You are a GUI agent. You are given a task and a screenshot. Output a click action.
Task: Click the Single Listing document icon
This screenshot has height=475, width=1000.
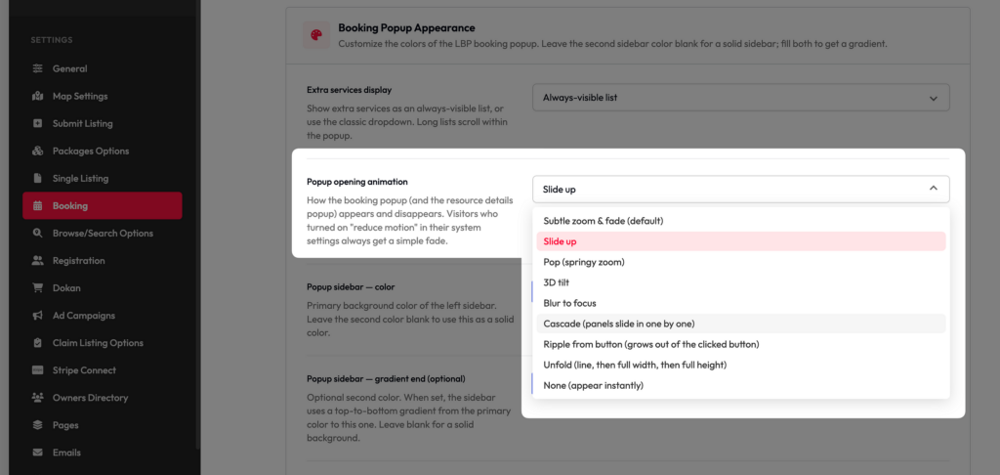[x=38, y=179]
